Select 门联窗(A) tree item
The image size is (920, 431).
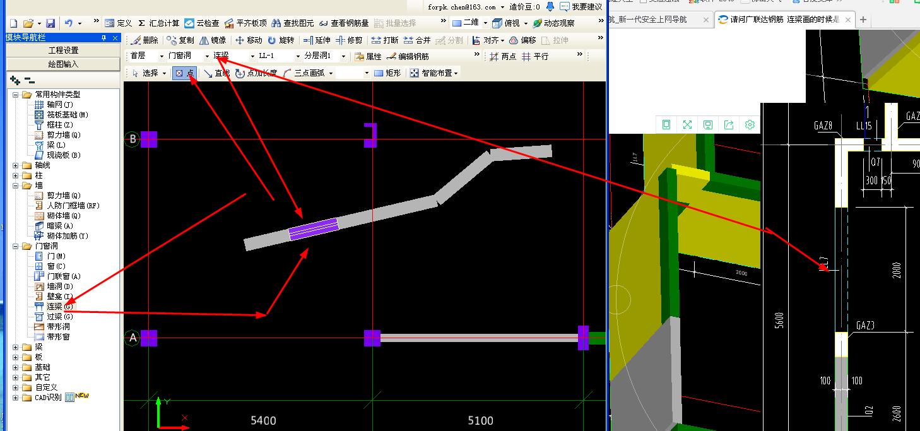point(57,276)
